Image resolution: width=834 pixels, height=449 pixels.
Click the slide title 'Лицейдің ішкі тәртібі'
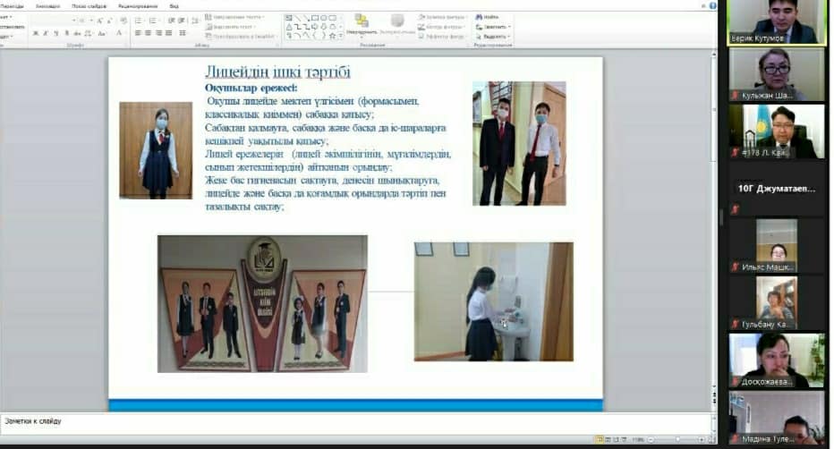point(277,72)
